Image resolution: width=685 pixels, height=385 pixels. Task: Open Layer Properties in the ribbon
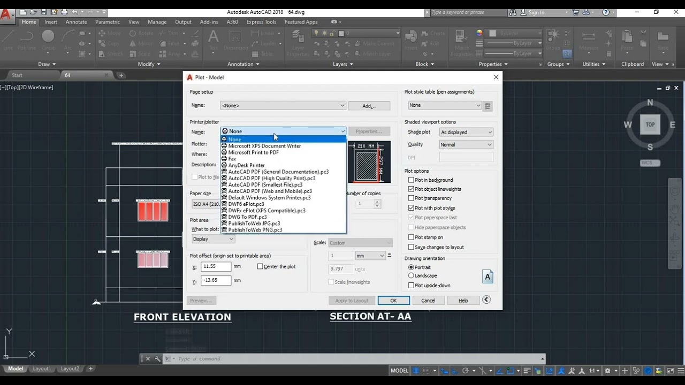[298, 43]
